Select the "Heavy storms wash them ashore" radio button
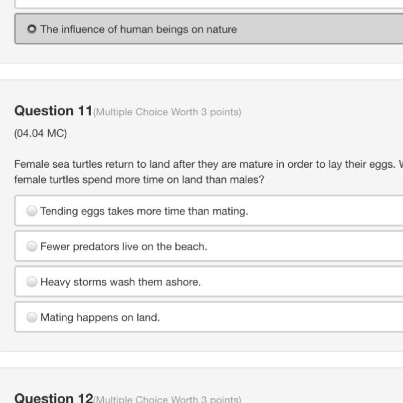This screenshot has width=403, height=403. [32, 282]
